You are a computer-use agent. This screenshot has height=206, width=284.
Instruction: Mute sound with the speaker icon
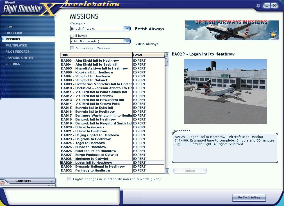(x=258, y=6)
